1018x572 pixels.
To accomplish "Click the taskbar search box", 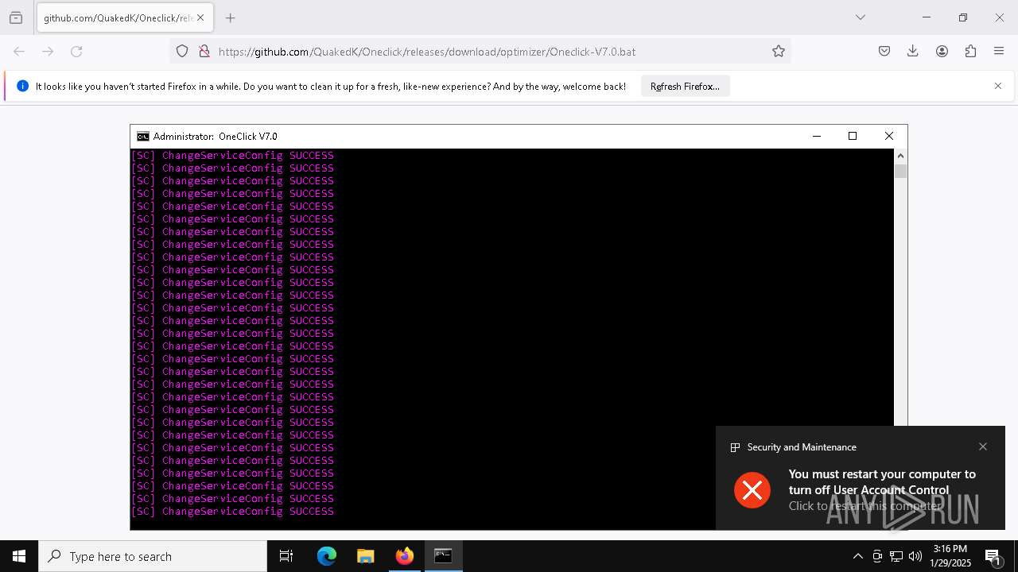I will tap(153, 556).
